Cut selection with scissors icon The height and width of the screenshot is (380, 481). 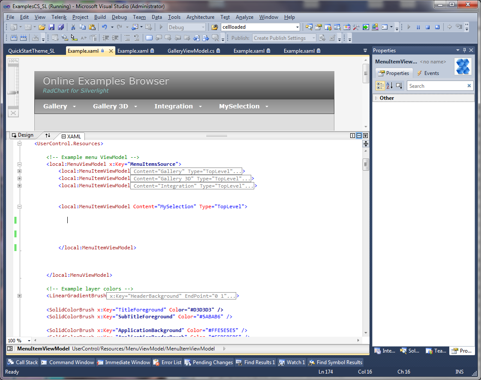73,27
